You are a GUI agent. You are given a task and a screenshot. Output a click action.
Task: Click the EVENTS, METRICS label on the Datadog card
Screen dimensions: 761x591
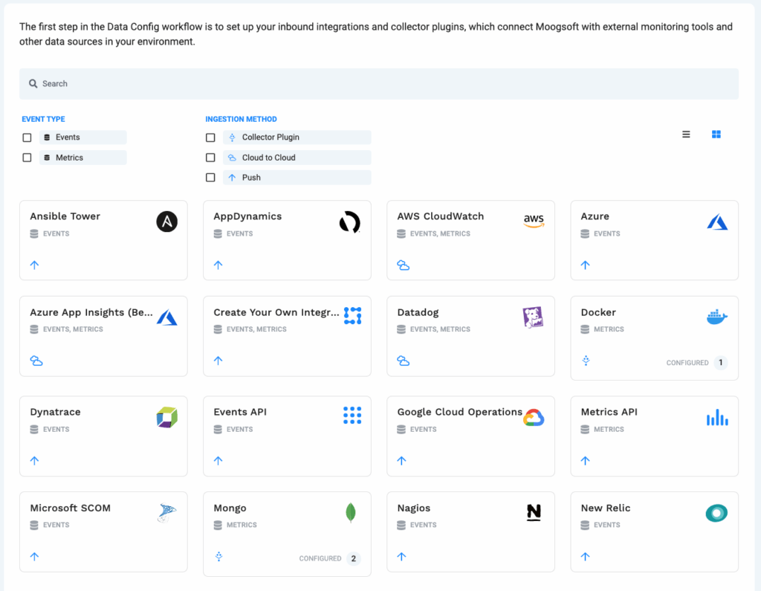[x=440, y=329]
